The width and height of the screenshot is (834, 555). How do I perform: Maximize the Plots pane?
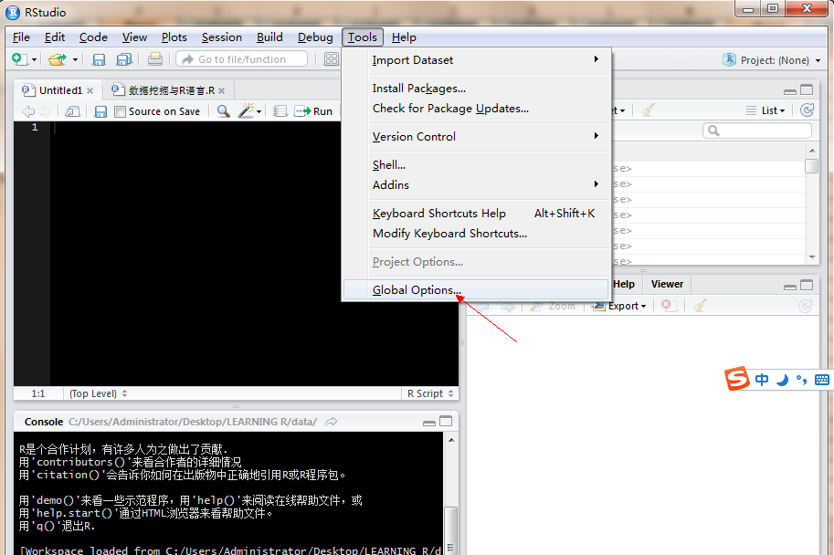pos(807,286)
